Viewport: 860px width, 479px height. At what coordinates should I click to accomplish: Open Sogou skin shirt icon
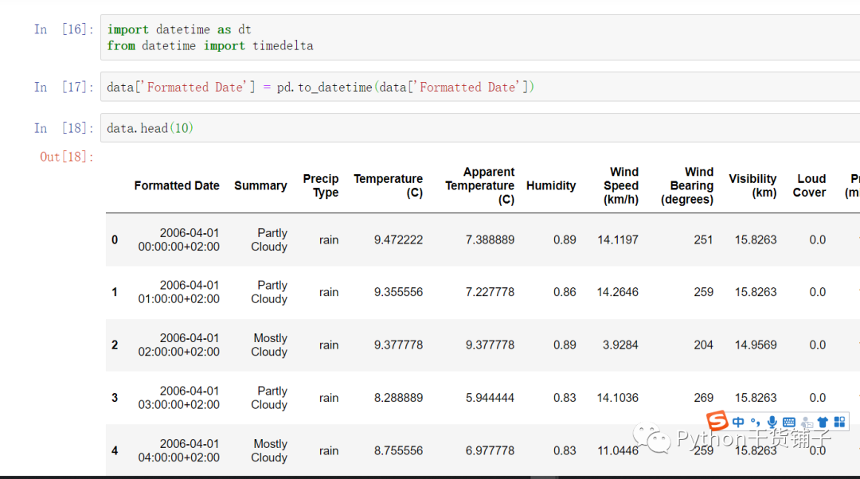[x=823, y=422]
